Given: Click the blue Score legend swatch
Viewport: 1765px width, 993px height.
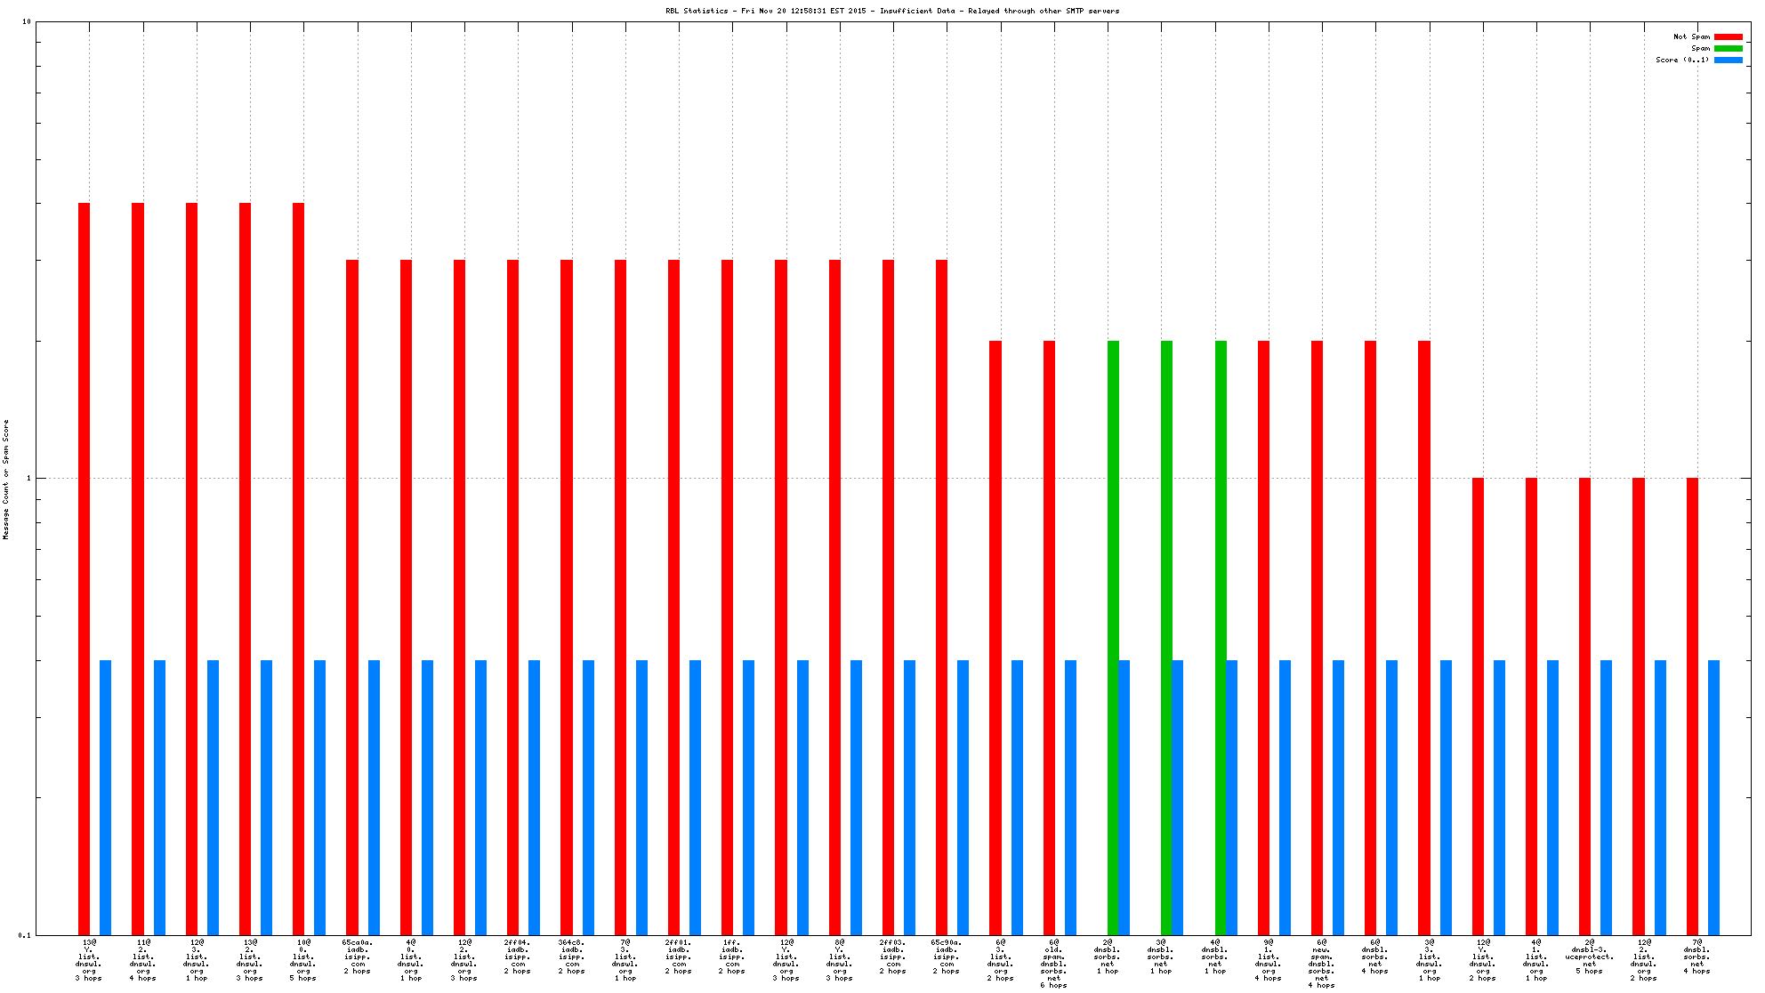Looking at the screenshot, I should [1728, 61].
